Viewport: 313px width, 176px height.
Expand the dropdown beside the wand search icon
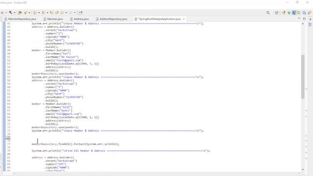pyautogui.click(x=29, y=13)
